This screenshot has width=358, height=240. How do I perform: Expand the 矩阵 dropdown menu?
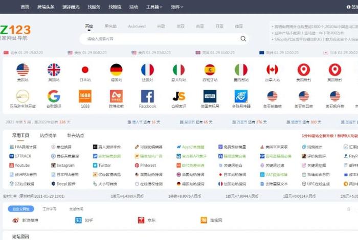coord(177,7)
